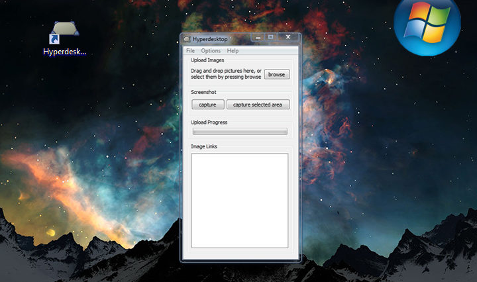Close the Hyperdesktop window
The width and height of the screenshot is (477, 282).
pos(288,37)
